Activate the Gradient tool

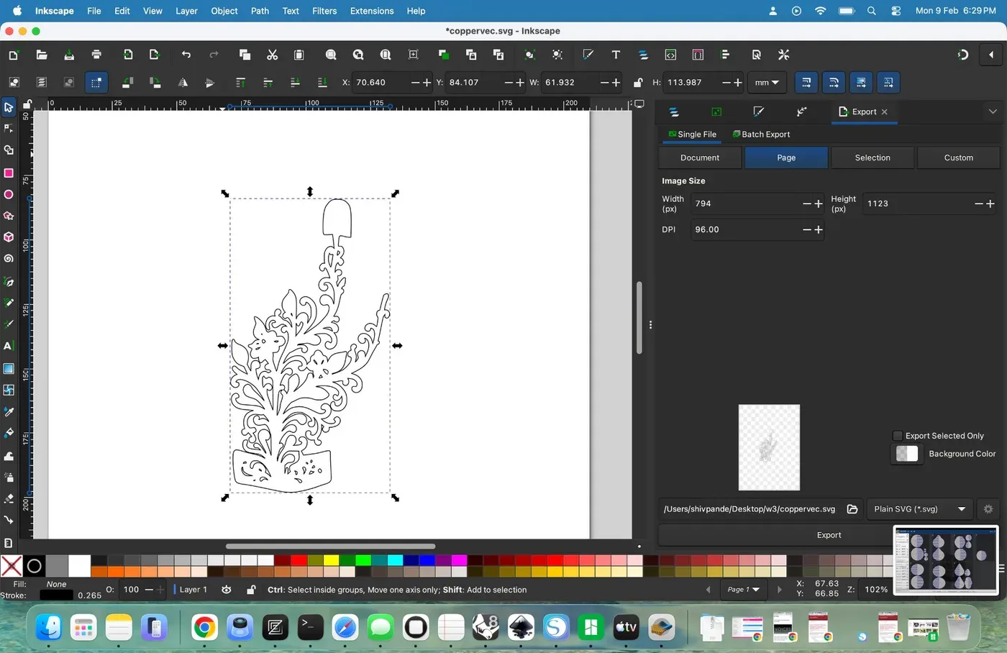(x=9, y=369)
